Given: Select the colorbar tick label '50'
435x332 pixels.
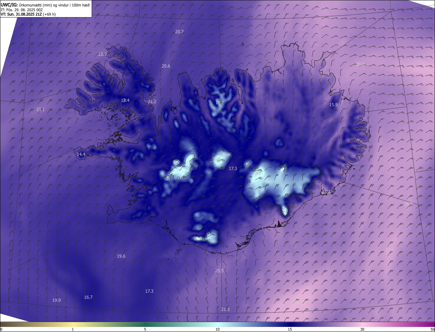Looking at the screenshot, I should (432, 329).
